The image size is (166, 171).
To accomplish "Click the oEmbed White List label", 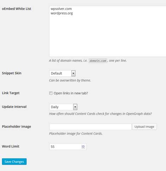I will tap(17, 9).
